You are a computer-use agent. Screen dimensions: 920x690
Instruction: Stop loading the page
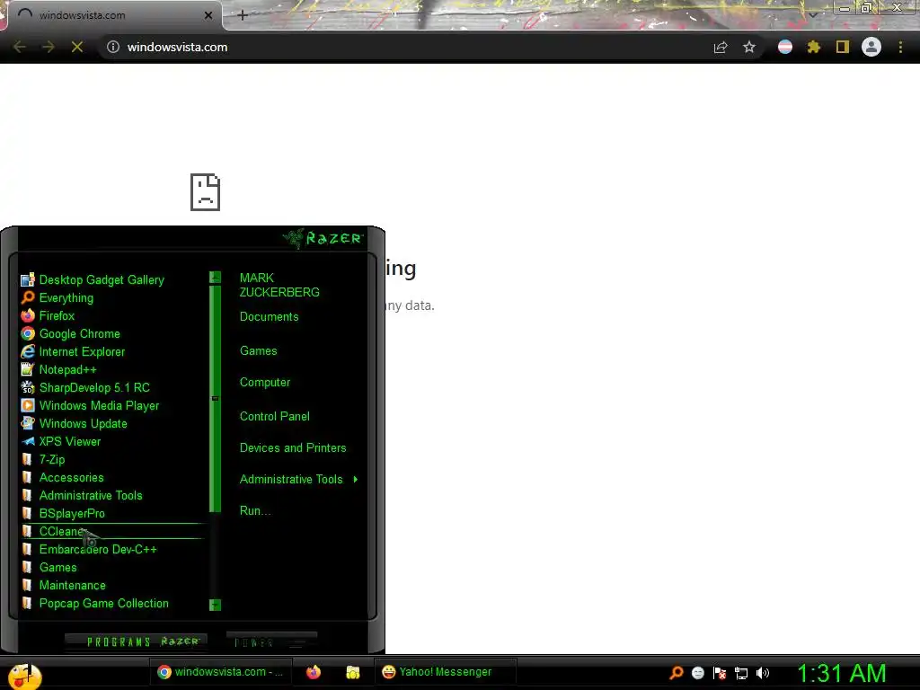pos(77,47)
